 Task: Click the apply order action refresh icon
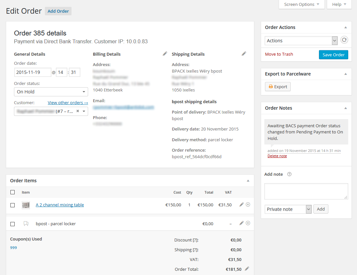tap(344, 40)
